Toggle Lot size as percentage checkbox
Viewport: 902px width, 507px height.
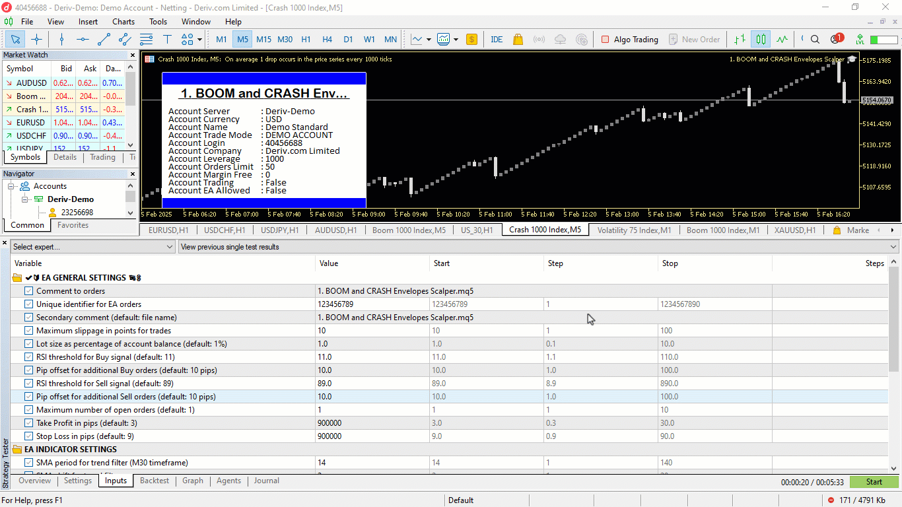coord(28,344)
